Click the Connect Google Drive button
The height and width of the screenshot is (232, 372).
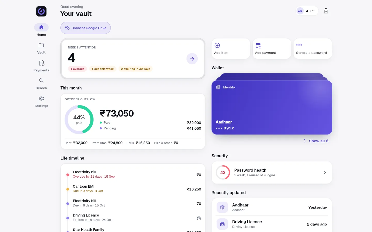pyautogui.click(x=86, y=28)
